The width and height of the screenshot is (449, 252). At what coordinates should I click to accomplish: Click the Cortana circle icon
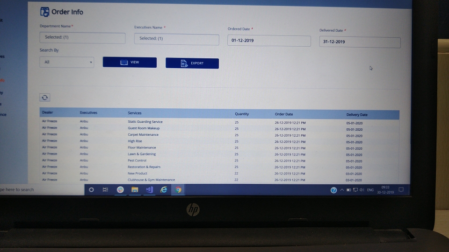pos(91,189)
